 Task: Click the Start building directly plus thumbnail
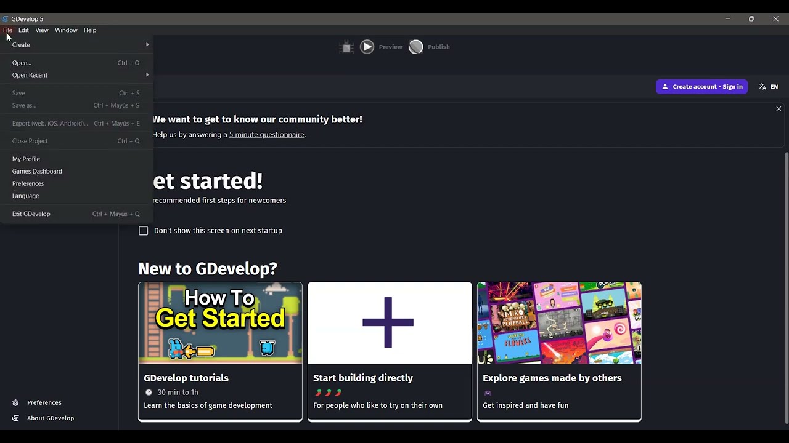[390, 323]
